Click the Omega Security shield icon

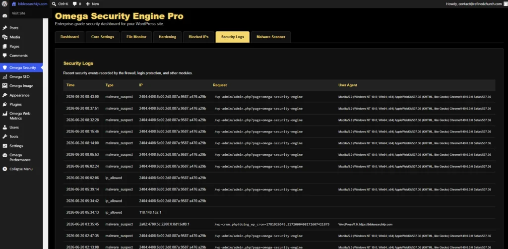(x=4, y=67)
